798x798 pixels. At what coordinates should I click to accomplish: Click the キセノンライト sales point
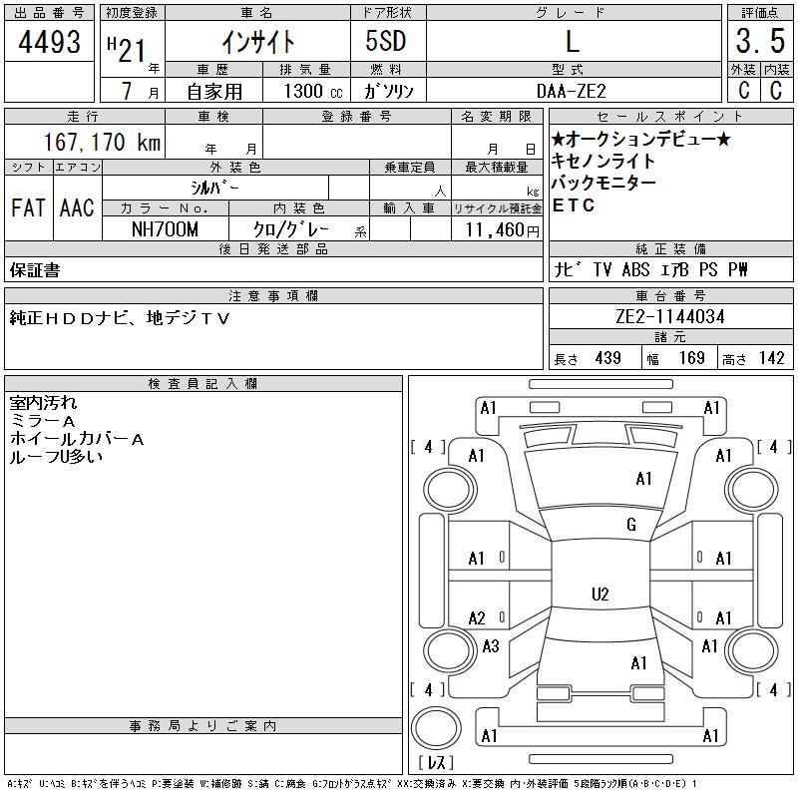pyautogui.click(x=603, y=162)
